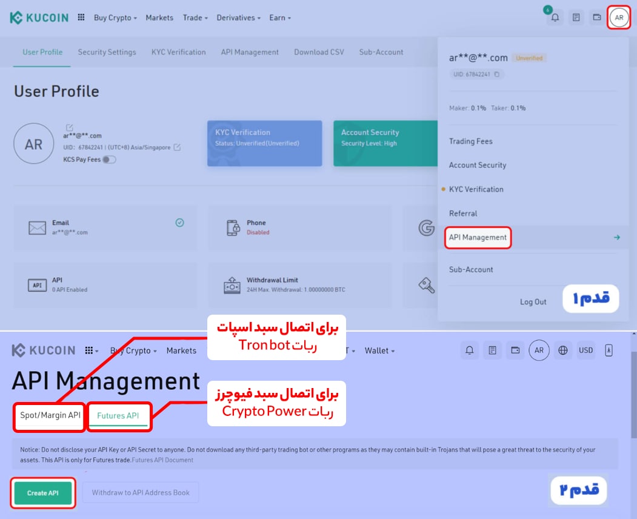
Task: Choose KYC Verification in account dropdown
Action: (x=476, y=189)
